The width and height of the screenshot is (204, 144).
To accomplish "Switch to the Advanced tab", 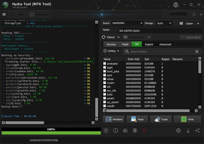I will [x=165, y=45].
